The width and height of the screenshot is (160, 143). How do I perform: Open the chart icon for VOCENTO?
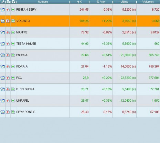pos(2,21)
